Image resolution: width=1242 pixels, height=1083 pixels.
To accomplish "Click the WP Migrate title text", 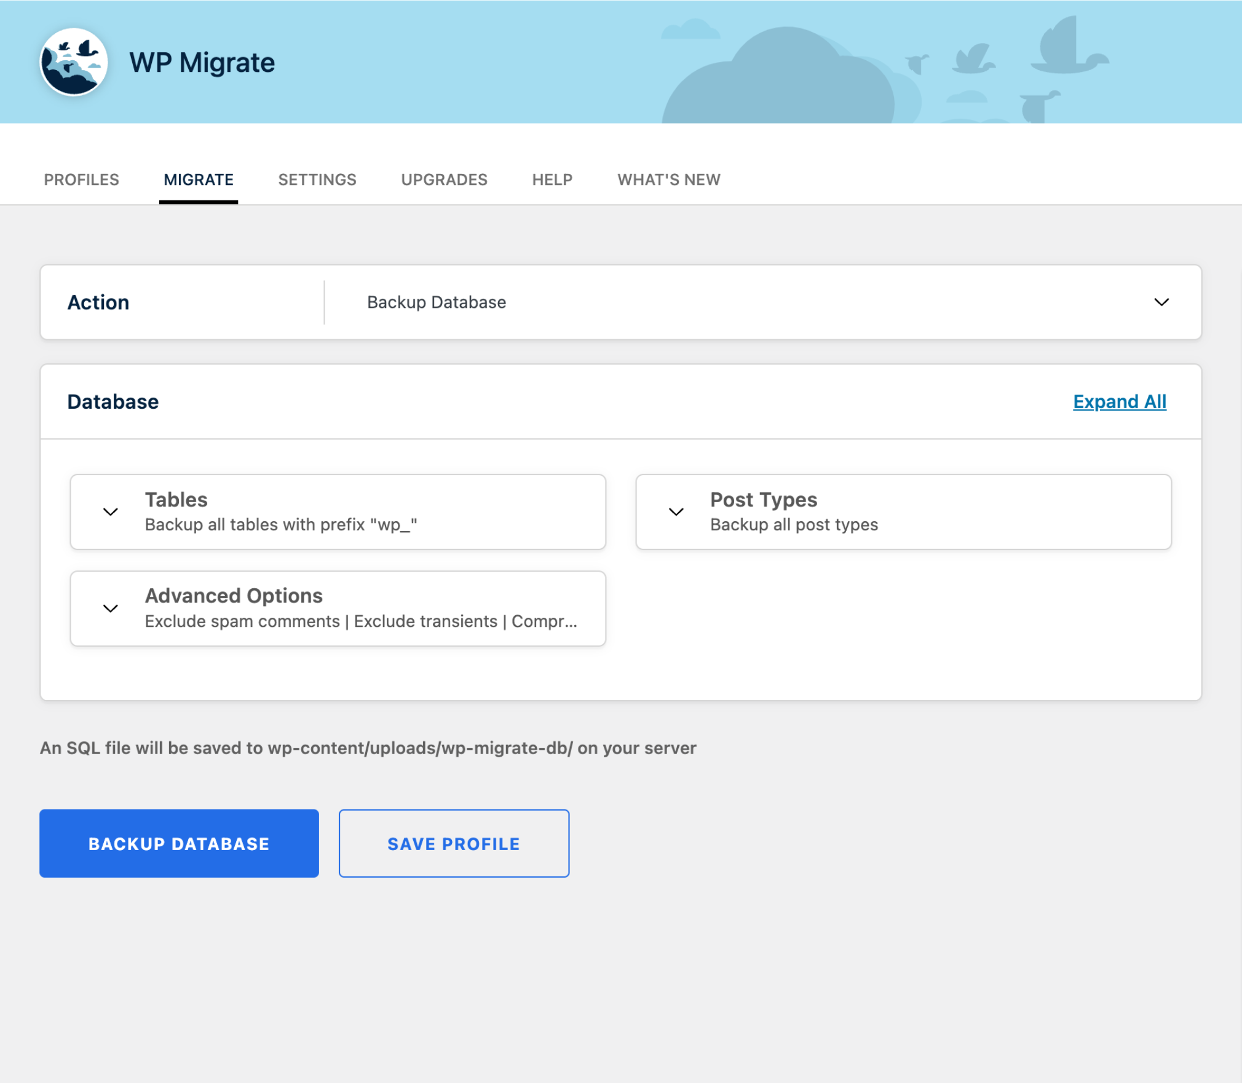I will (x=202, y=63).
